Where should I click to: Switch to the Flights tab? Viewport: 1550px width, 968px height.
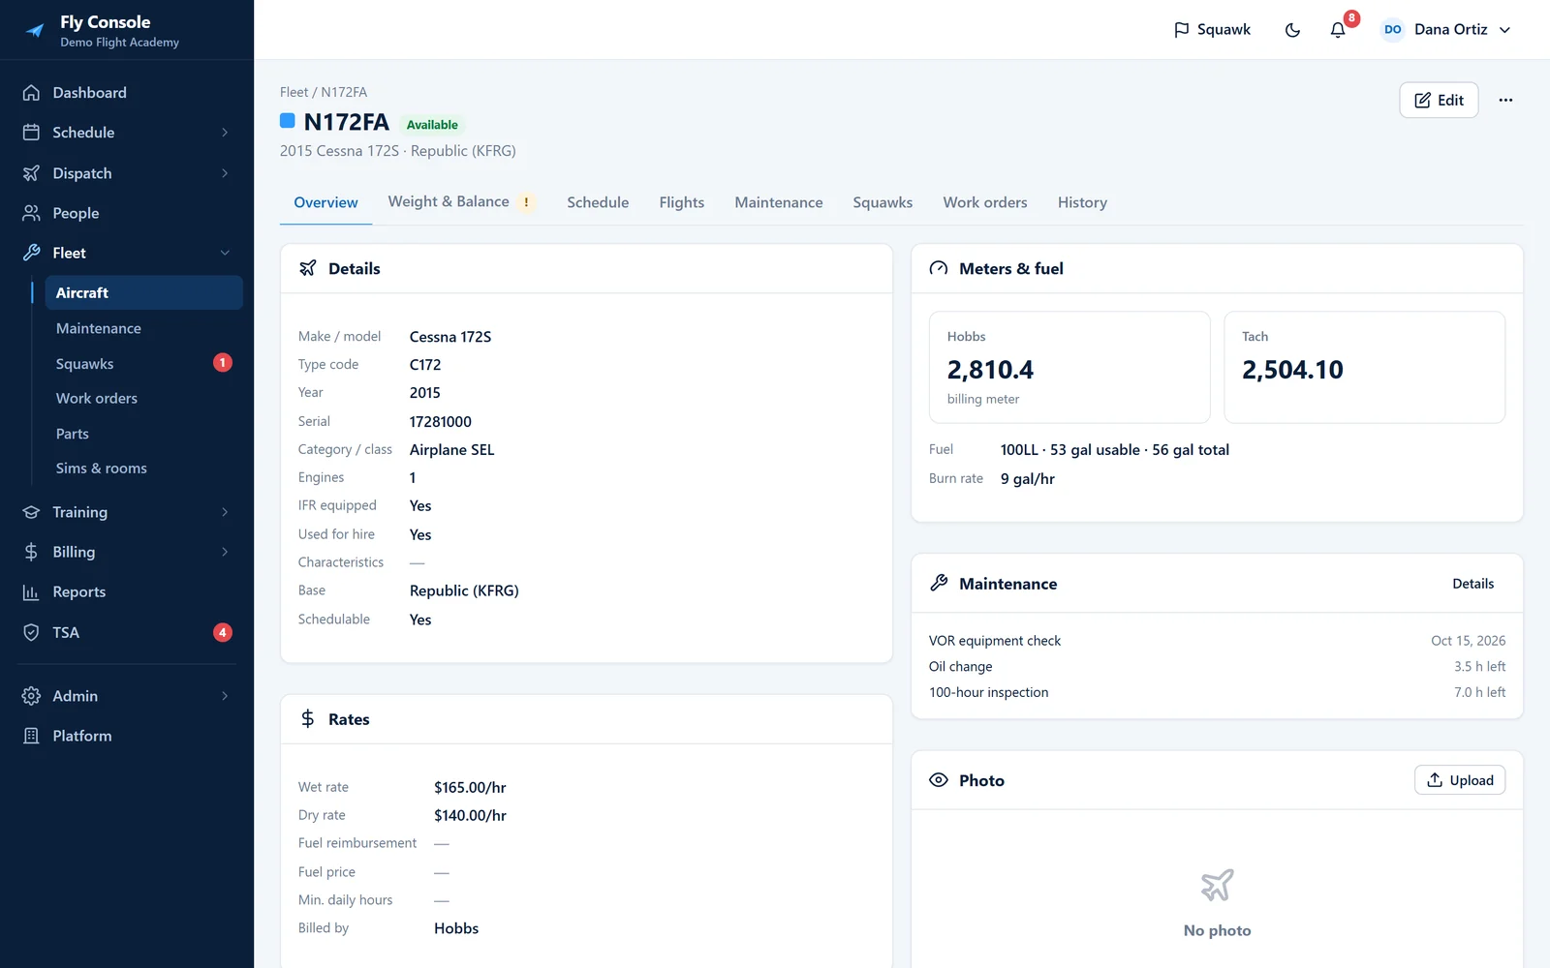click(x=682, y=202)
